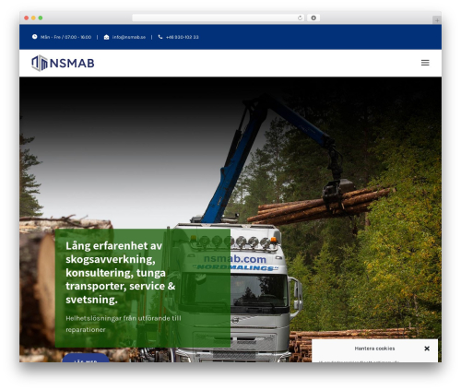Click the blue Läs mer button

click(86, 358)
